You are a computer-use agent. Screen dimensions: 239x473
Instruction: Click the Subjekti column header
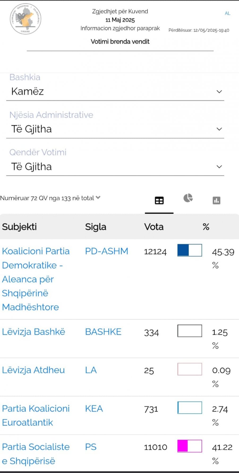coord(19,227)
